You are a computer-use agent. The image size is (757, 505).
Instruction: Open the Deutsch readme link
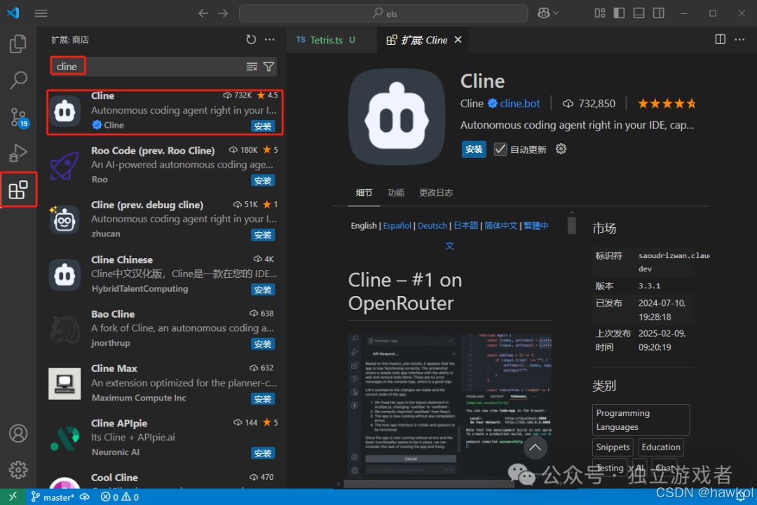point(432,226)
